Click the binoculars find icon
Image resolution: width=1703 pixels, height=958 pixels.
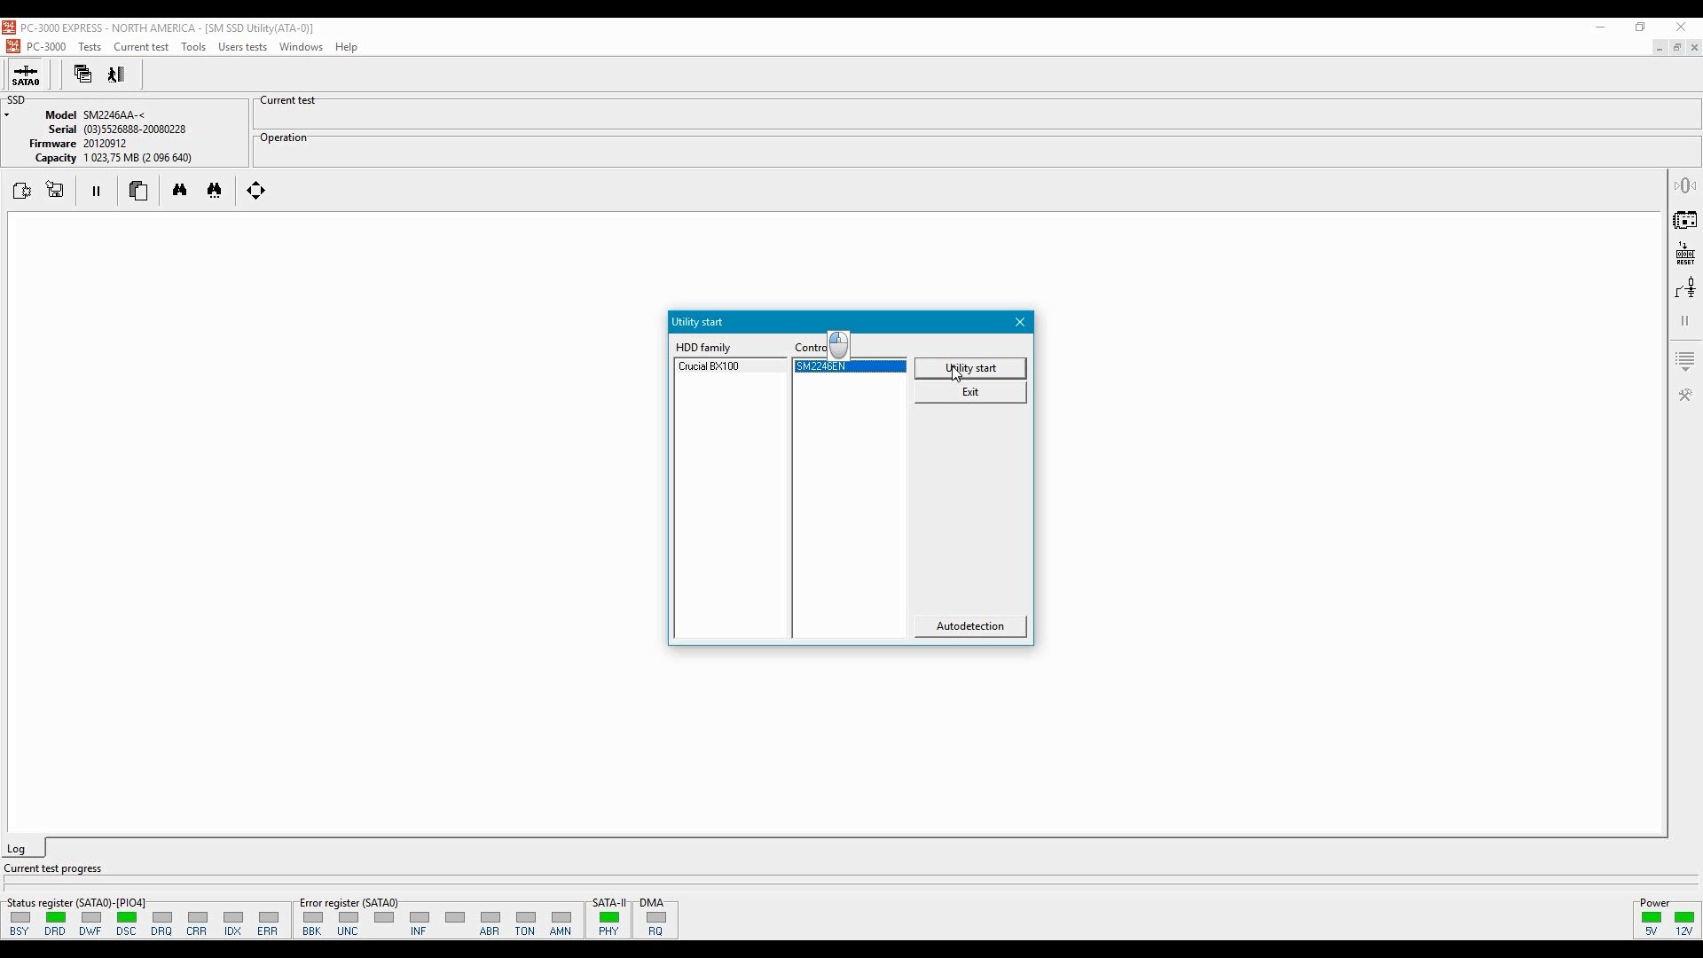[180, 191]
